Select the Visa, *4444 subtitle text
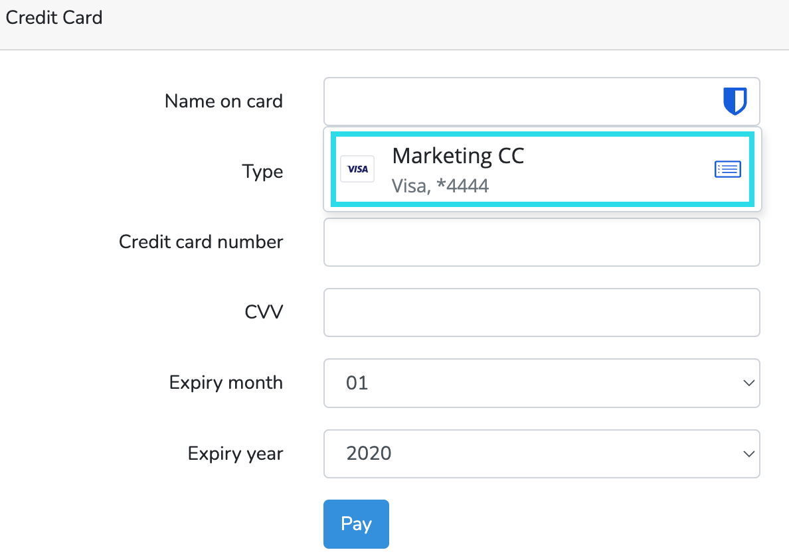Screen dimensions: 789x556 point(440,186)
